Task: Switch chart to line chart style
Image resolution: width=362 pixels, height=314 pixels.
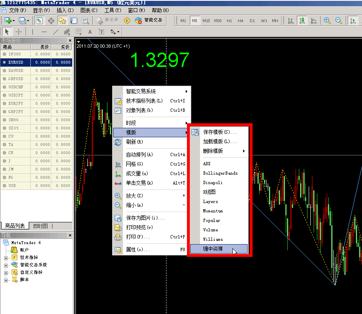Action: click(x=314, y=21)
